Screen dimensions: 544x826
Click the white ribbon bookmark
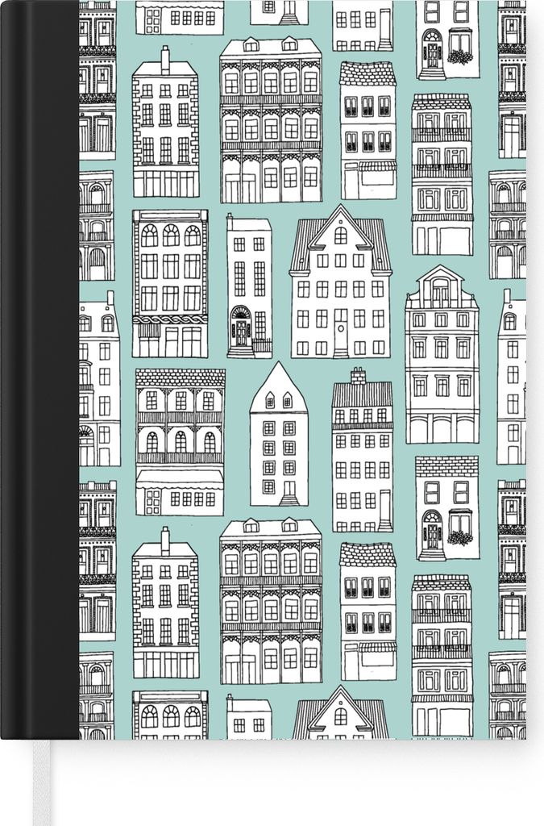(x=43, y=782)
